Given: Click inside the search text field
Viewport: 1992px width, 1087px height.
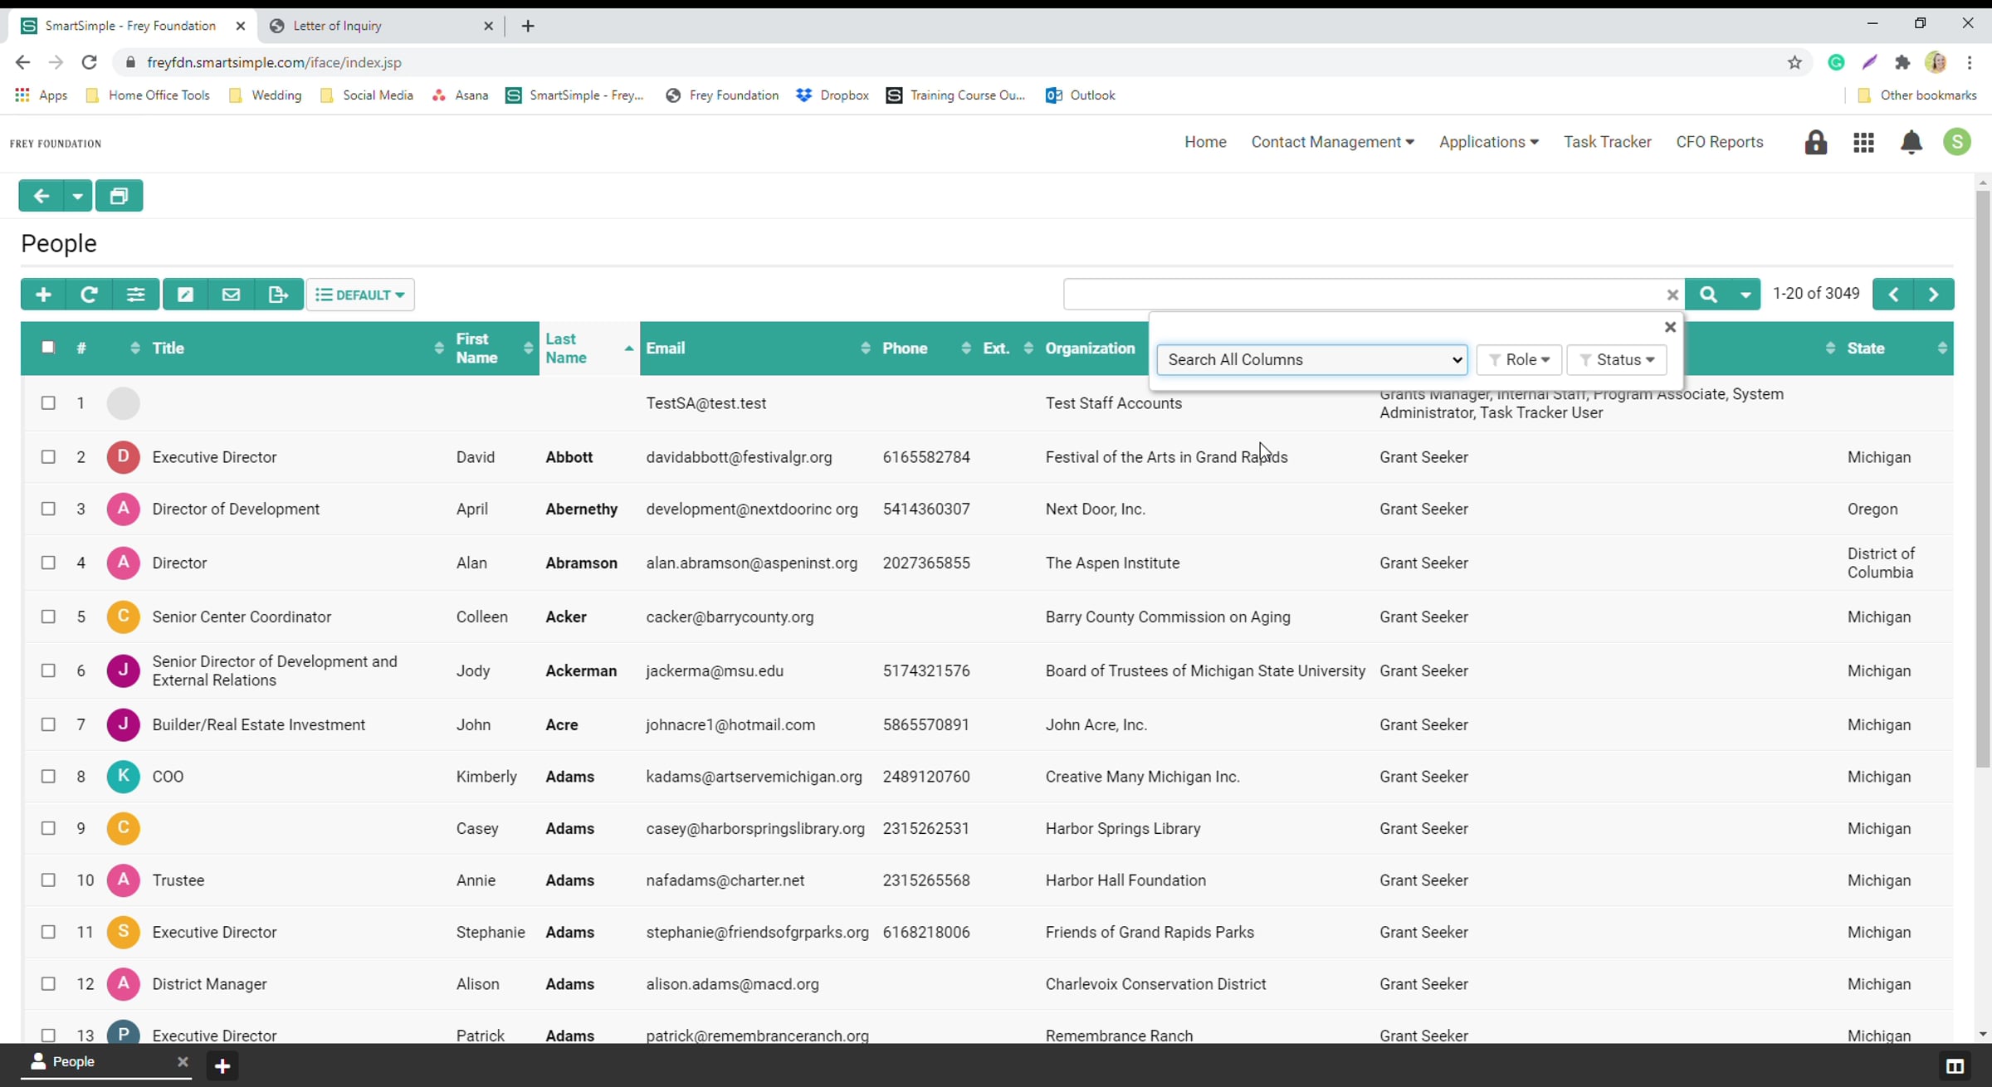Looking at the screenshot, I should click(x=1361, y=295).
